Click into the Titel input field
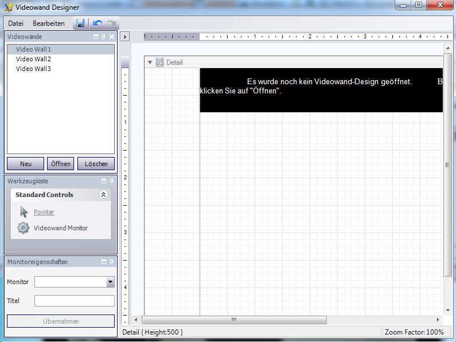Image resolution: width=456 pixels, height=342 pixels. point(75,301)
